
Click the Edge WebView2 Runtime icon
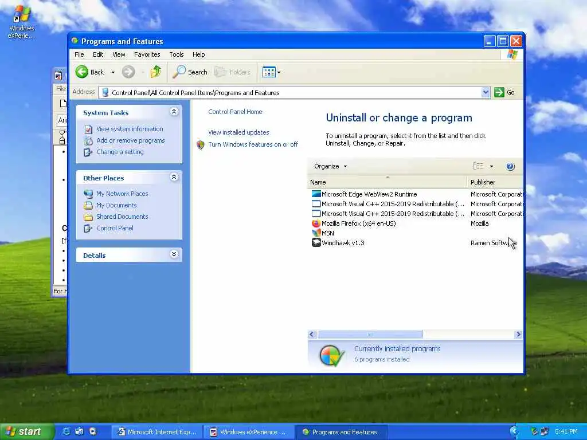tap(316, 194)
